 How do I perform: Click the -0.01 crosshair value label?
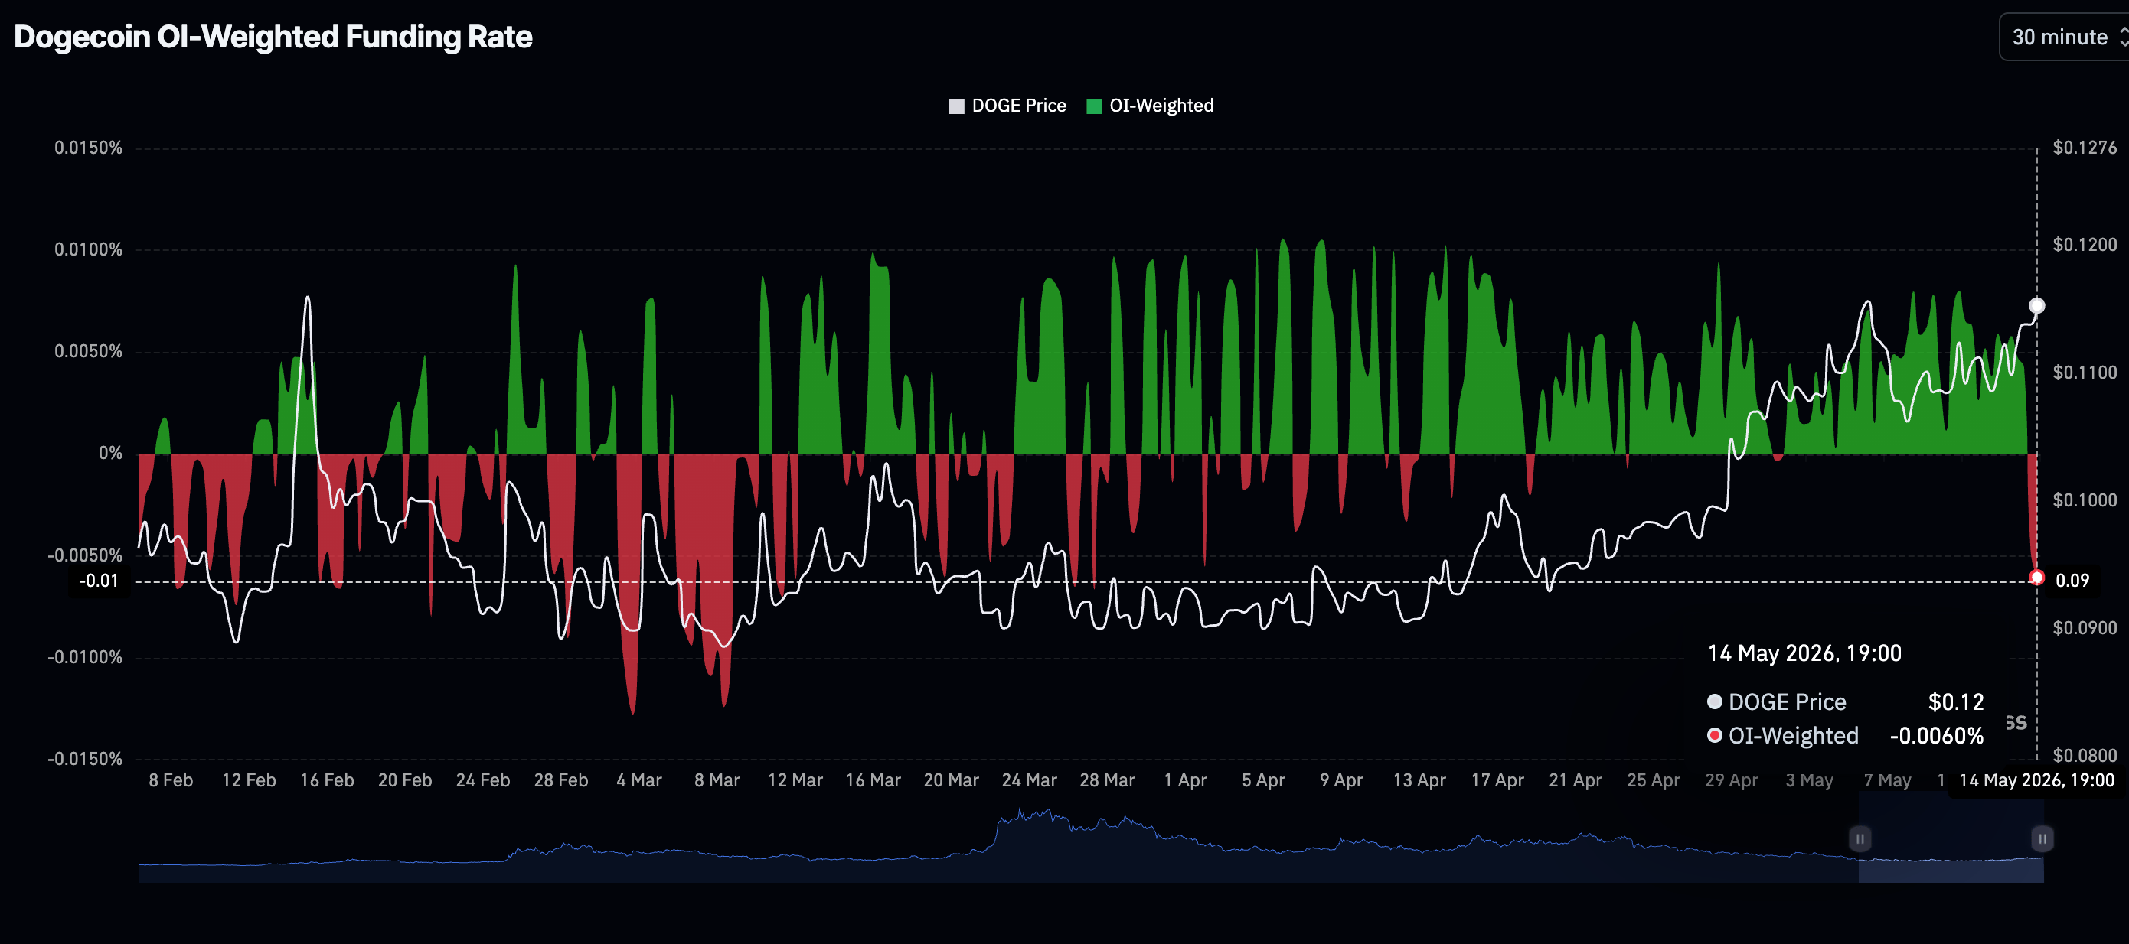[100, 581]
